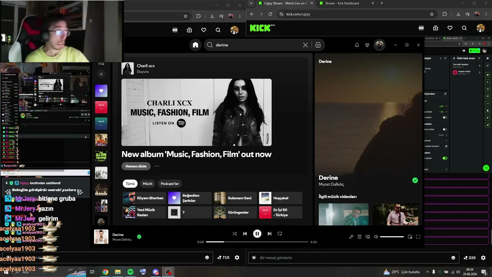492x277 pixels.
Task: Open the emoji picker in right Kick chat
Action: click(453, 258)
